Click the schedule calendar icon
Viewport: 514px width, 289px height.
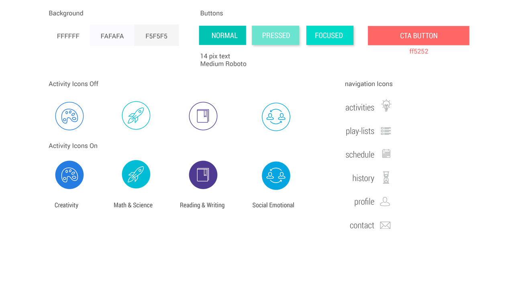click(x=386, y=154)
